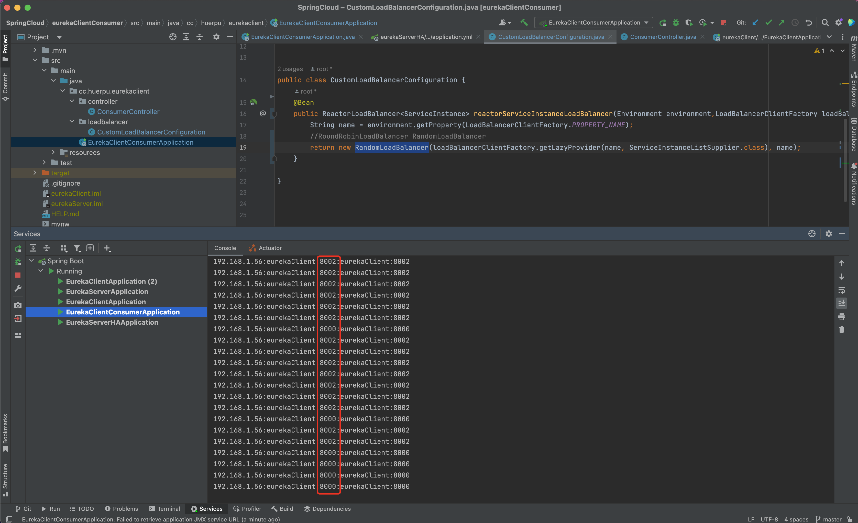Viewport: 858px width, 523px height.
Task: Toggle the Notifications tool window stripe
Action: click(853, 183)
